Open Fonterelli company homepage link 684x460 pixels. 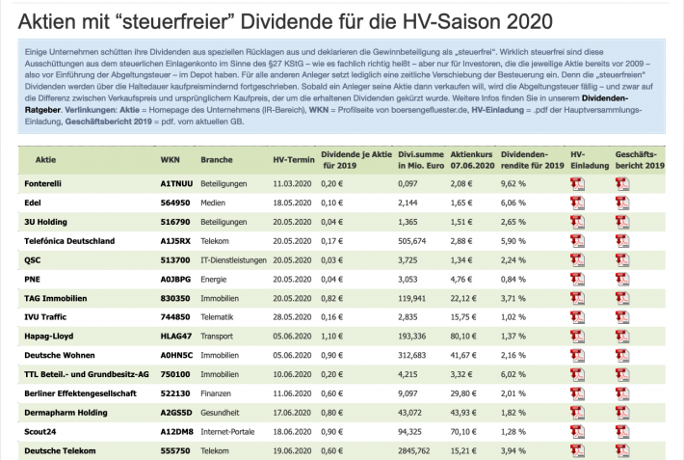point(42,184)
